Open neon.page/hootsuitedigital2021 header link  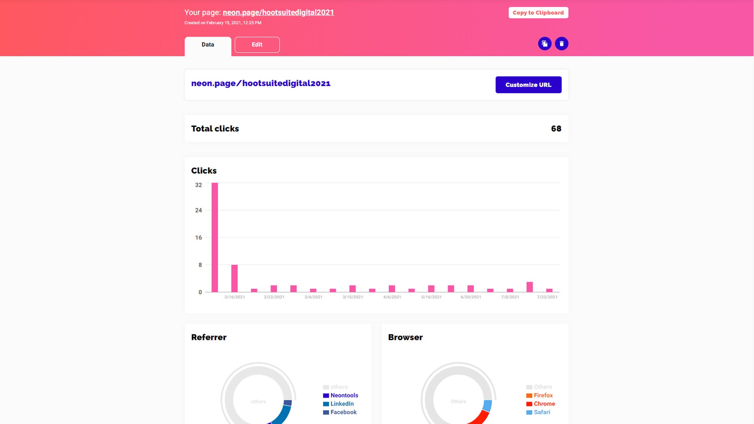pos(278,13)
